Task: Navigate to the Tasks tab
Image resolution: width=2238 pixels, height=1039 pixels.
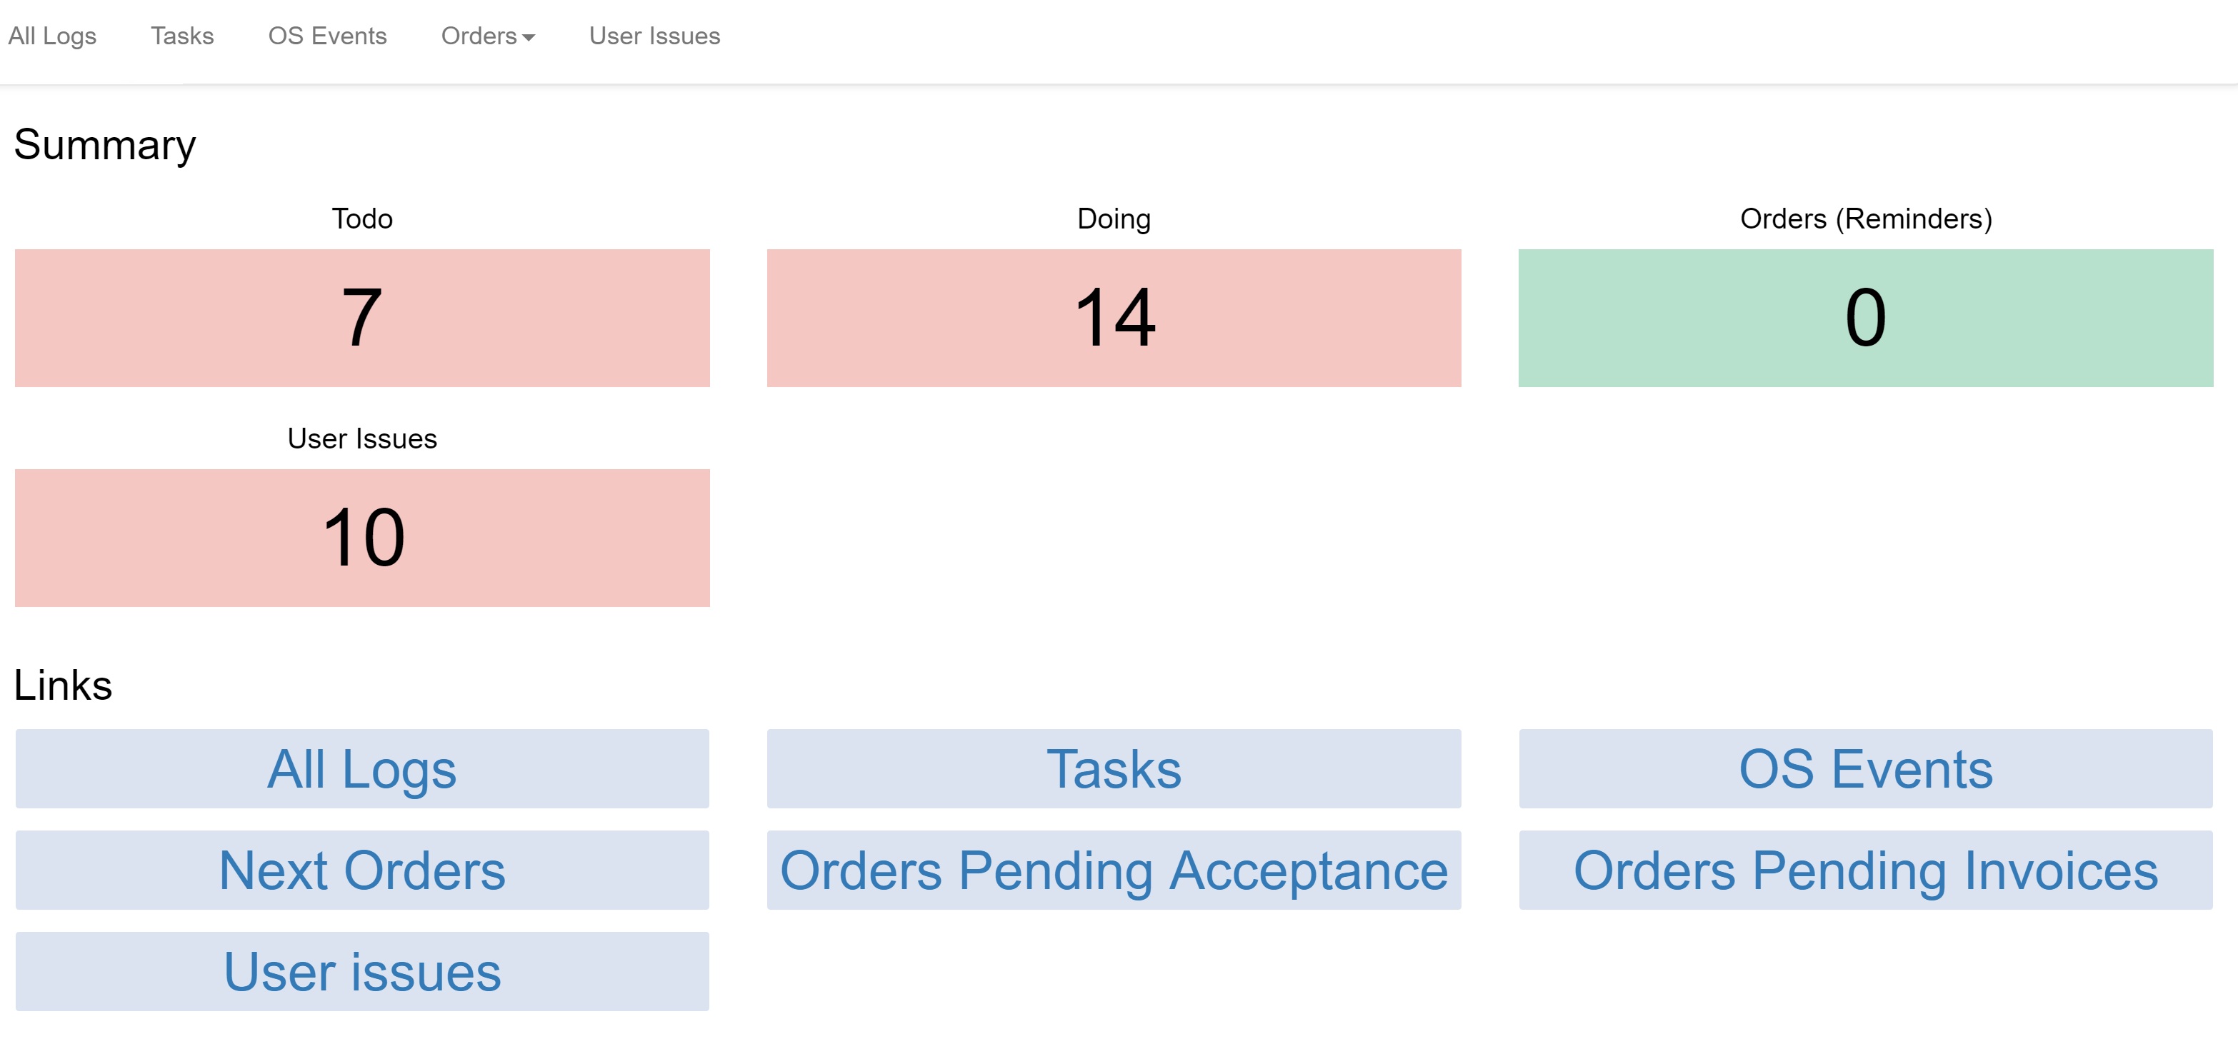Action: coord(181,36)
